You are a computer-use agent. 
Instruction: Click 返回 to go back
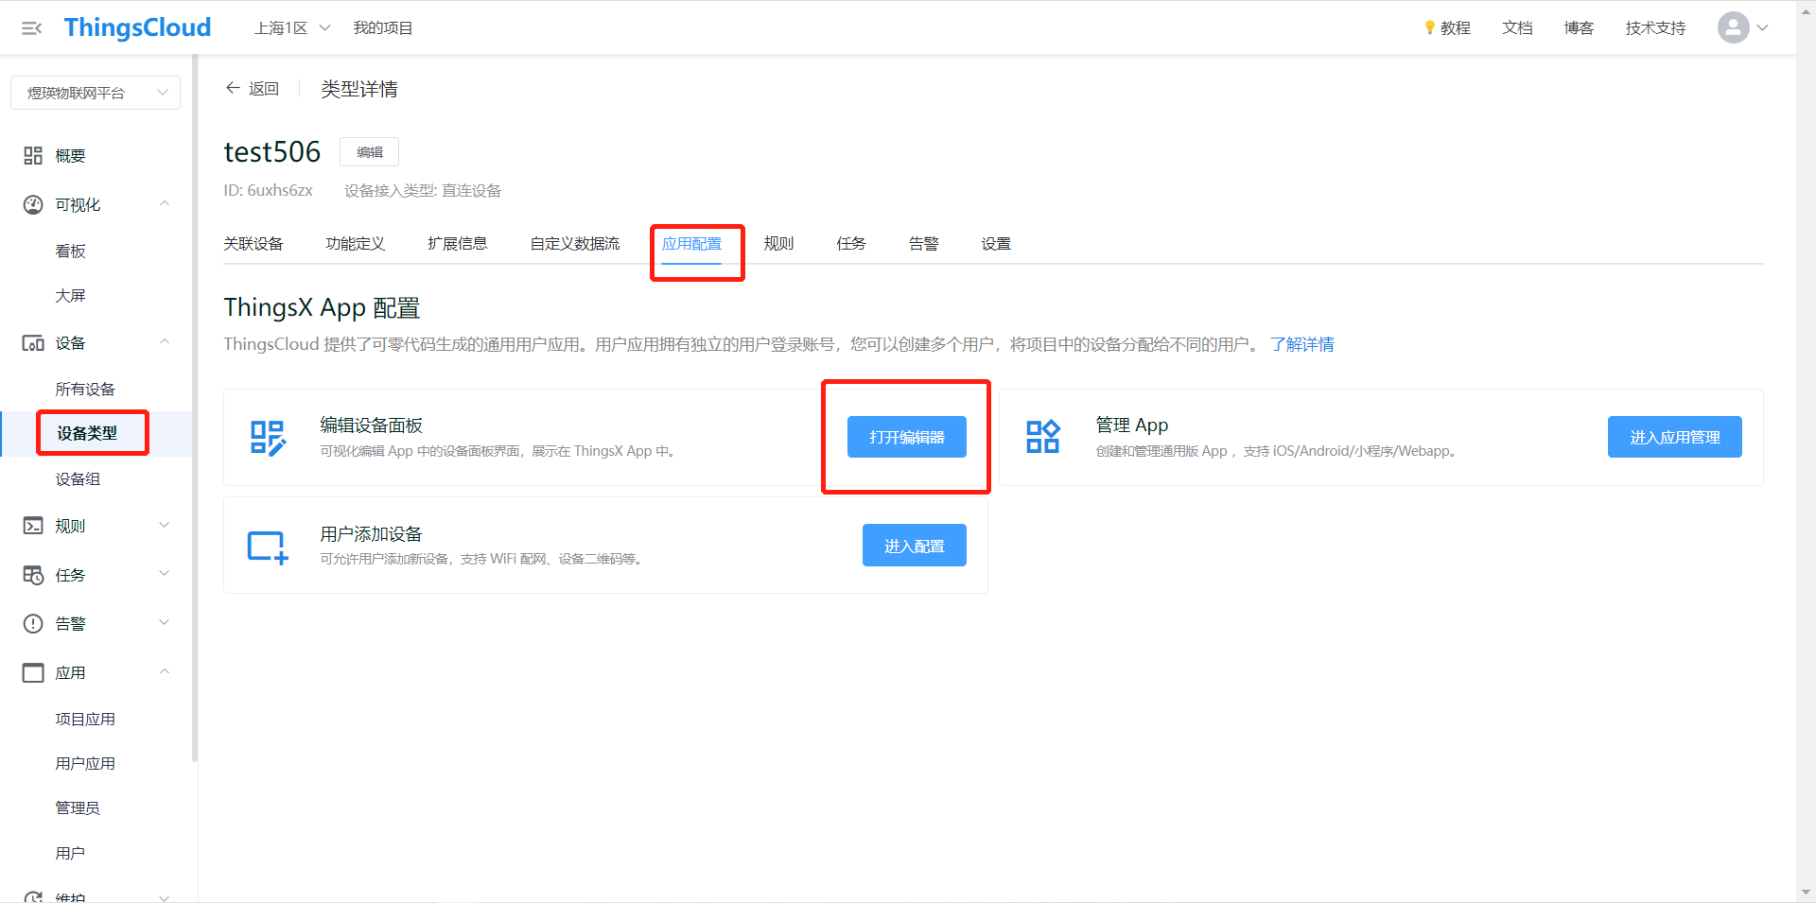264,89
